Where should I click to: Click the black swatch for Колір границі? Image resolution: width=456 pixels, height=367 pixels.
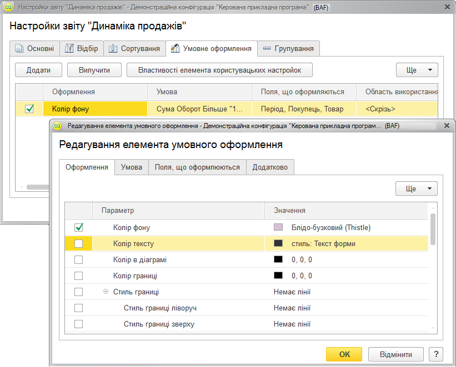pos(278,275)
